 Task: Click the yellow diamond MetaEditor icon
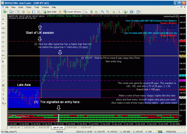(60, 12)
